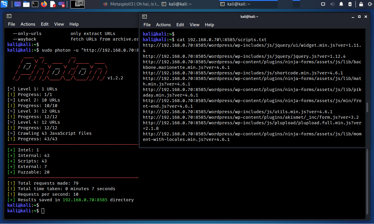This screenshot has width=374, height=224.
Task: Toggle the muted volume speaker icon
Action: 332,4
